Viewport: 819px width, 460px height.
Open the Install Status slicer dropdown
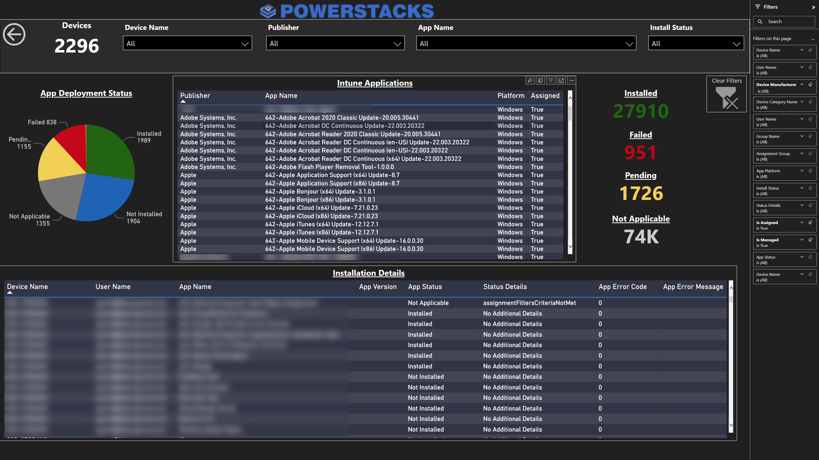pyautogui.click(x=736, y=44)
